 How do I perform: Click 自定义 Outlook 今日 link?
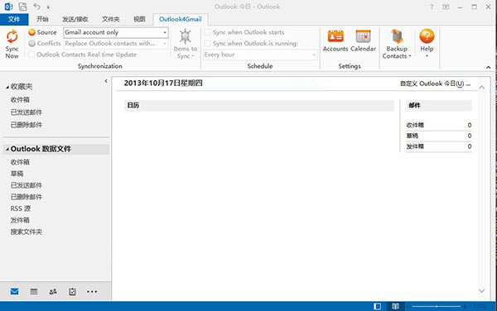tap(435, 84)
